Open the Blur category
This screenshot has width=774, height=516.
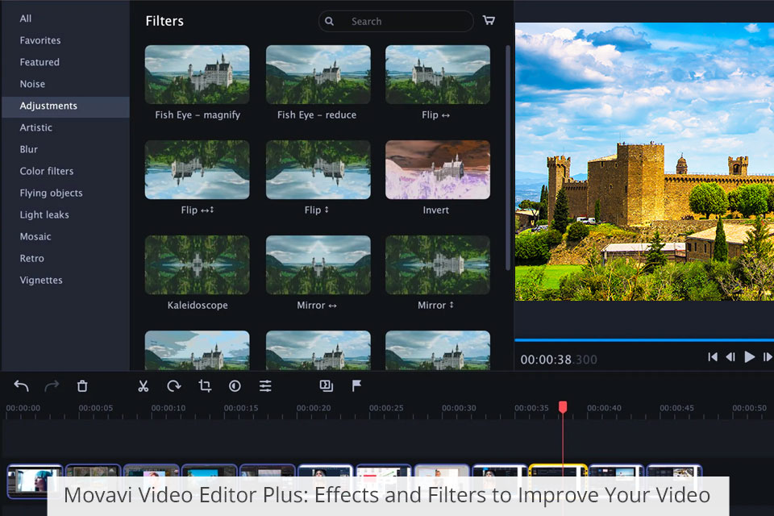[x=29, y=149]
